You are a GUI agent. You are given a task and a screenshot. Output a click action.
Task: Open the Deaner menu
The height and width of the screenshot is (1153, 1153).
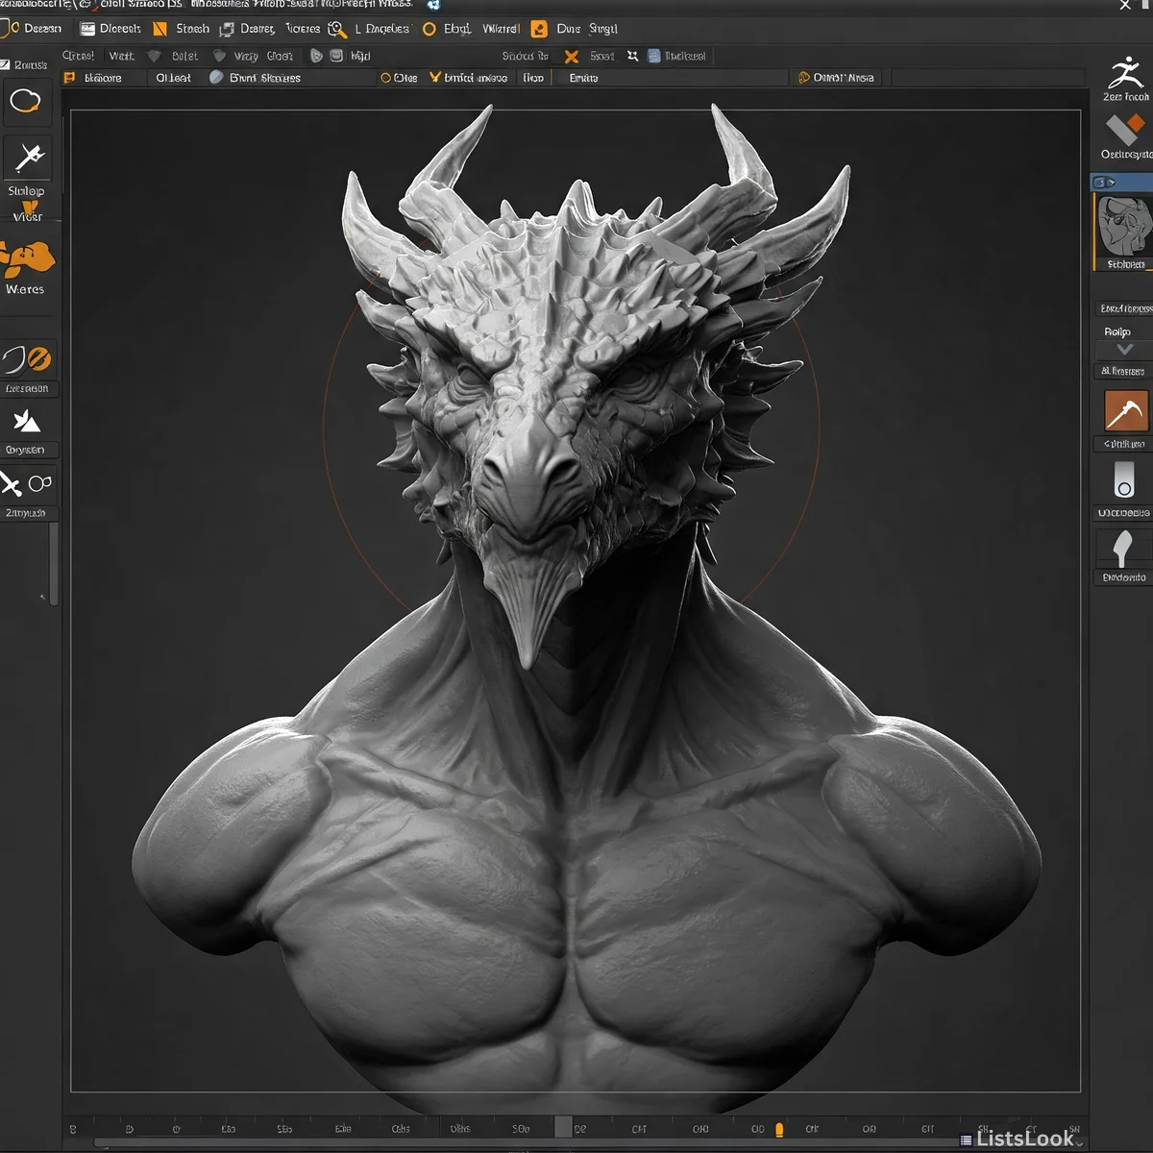point(257,29)
